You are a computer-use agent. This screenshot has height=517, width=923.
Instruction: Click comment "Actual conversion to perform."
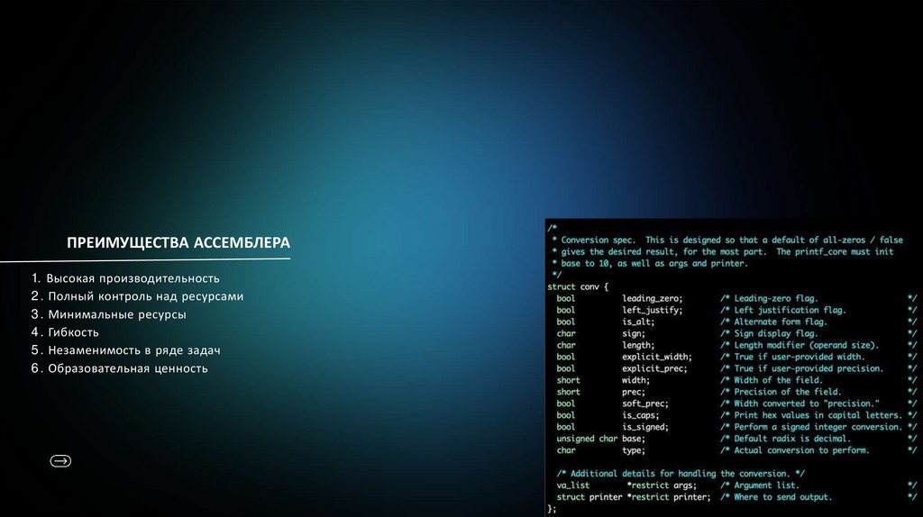click(801, 450)
